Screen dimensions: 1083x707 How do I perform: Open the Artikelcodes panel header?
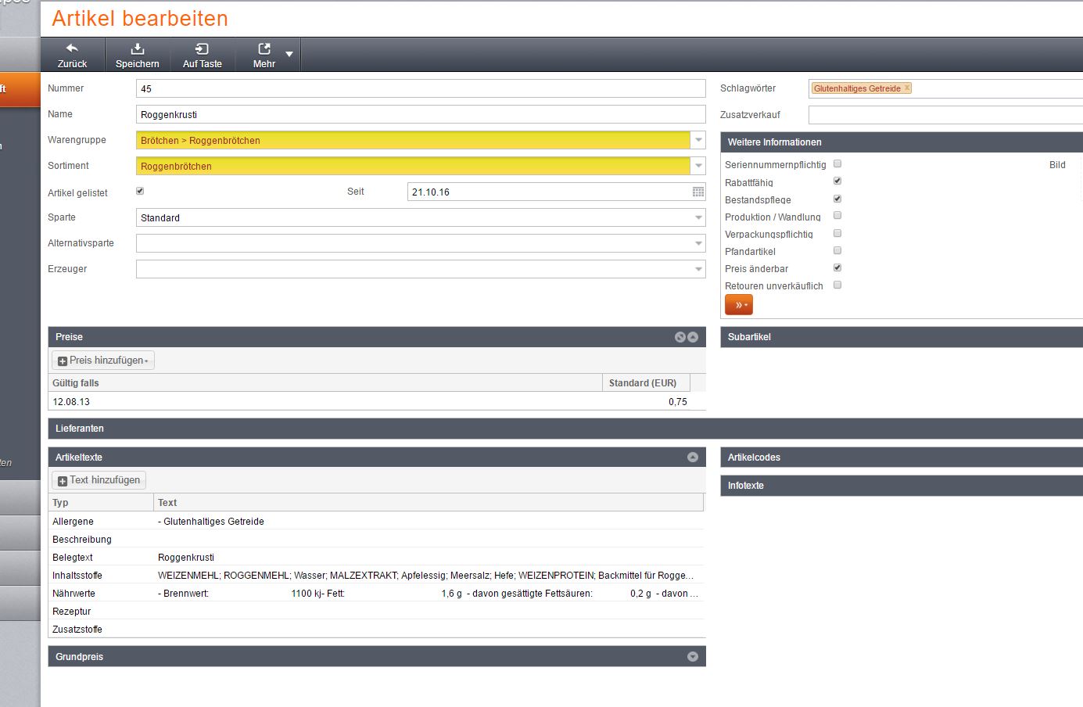click(754, 458)
